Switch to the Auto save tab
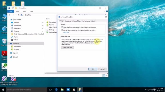This screenshot has height=92, width=165. (68, 21)
